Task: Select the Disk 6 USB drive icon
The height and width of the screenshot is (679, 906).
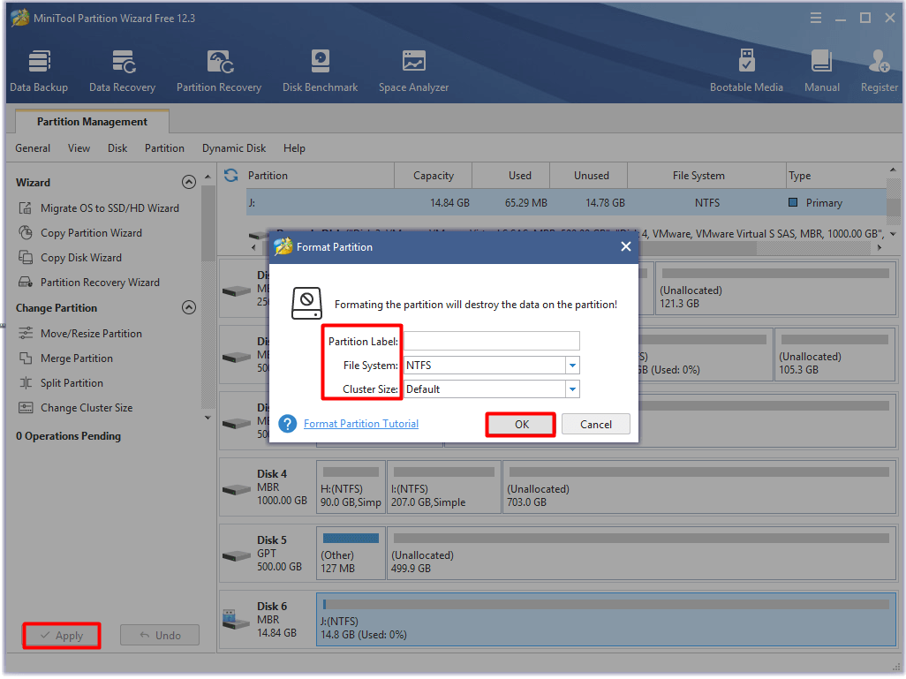Action: 237,620
